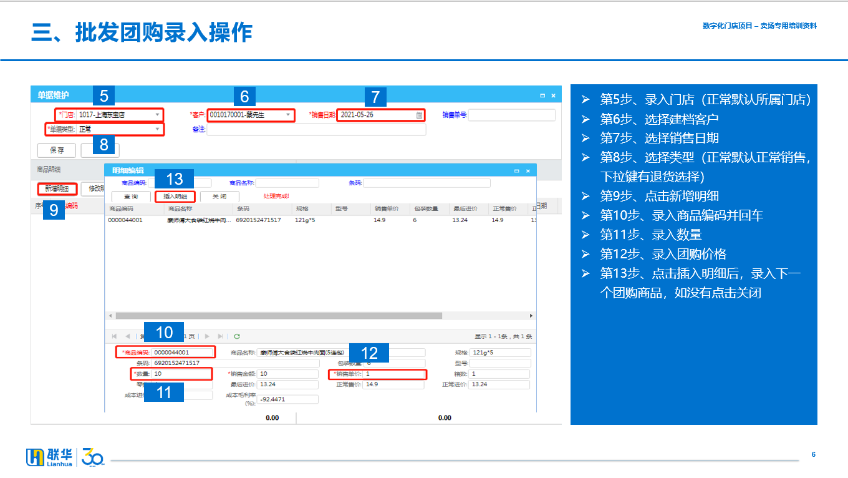Click the 最后进价 column header
This screenshot has height=478, width=848.
(x=470, y=208)
